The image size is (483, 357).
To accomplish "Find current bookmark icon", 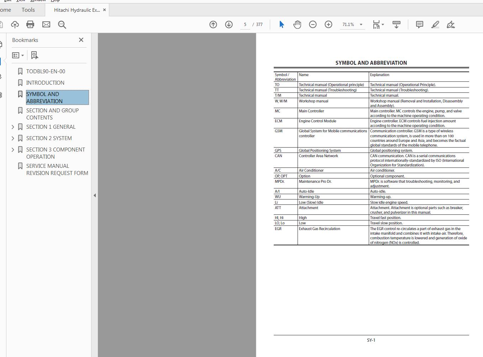I will click(x=35, y=55).
